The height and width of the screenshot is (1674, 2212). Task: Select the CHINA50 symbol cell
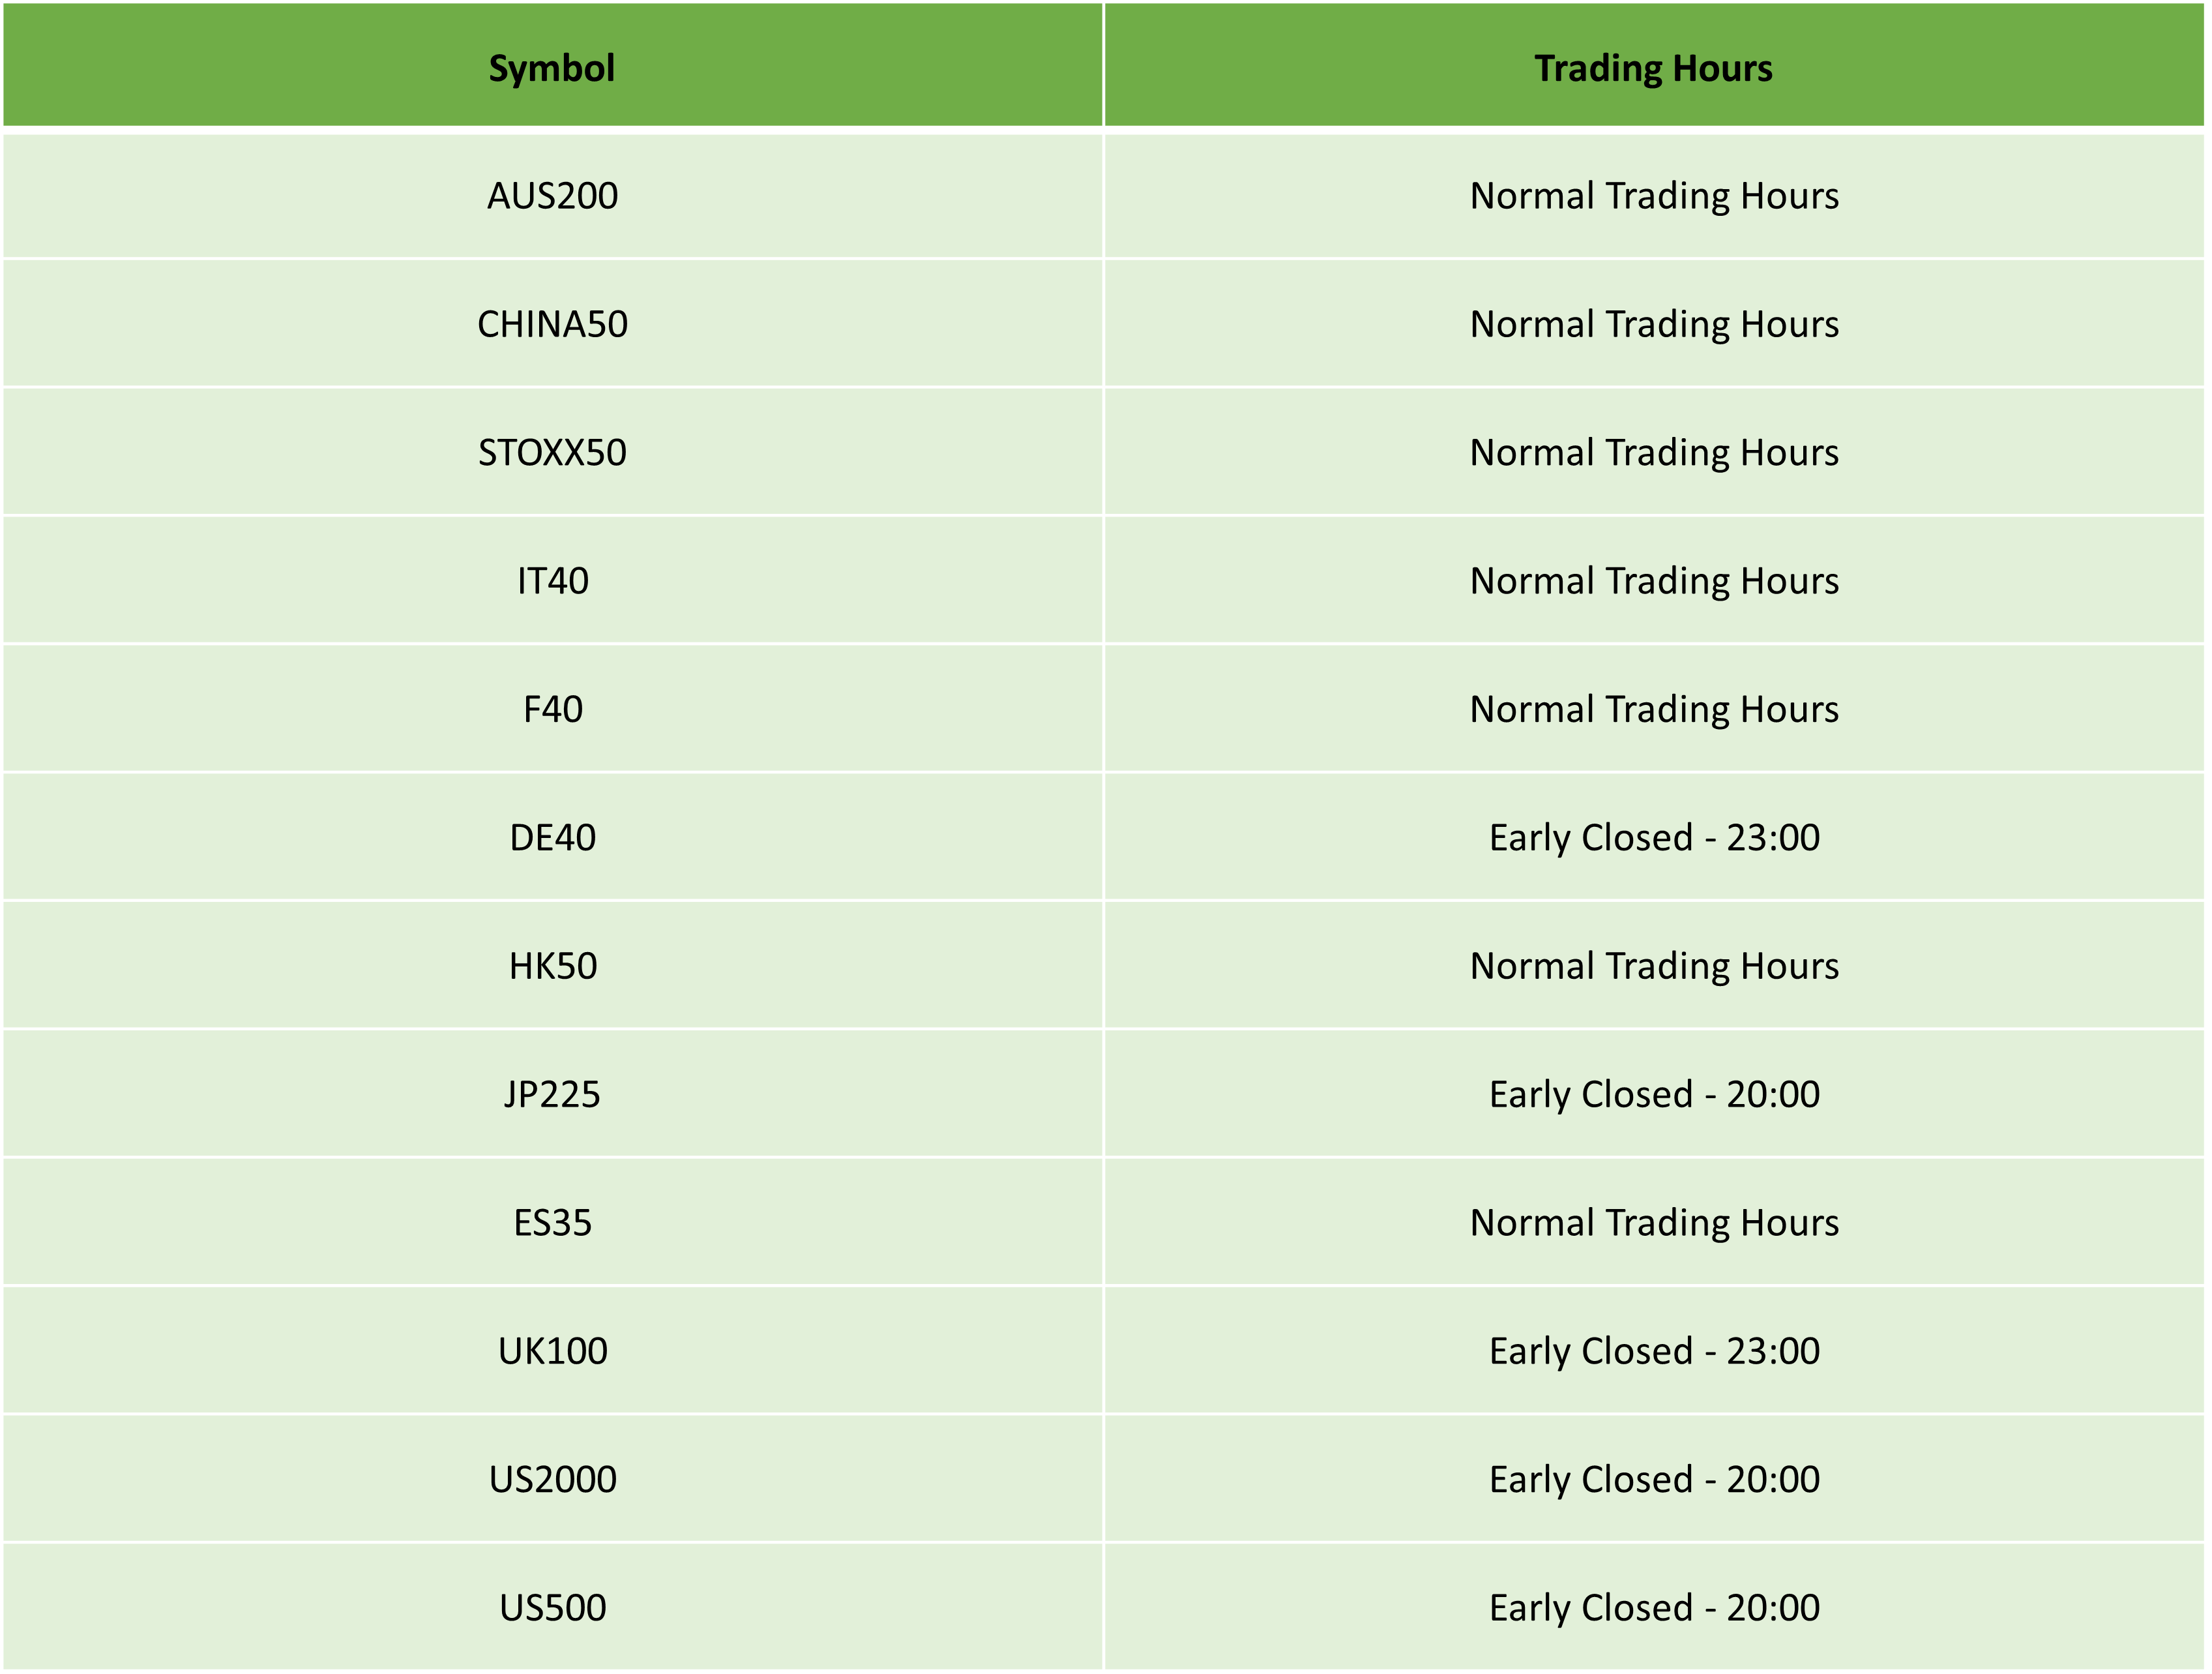coord(552,324)
